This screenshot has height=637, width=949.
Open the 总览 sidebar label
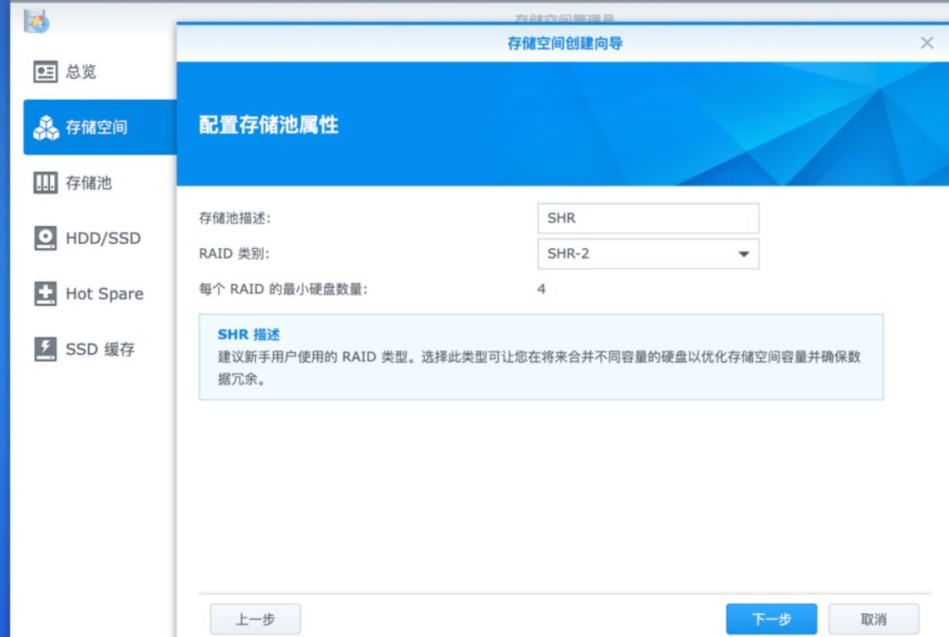tap(81, 72)
